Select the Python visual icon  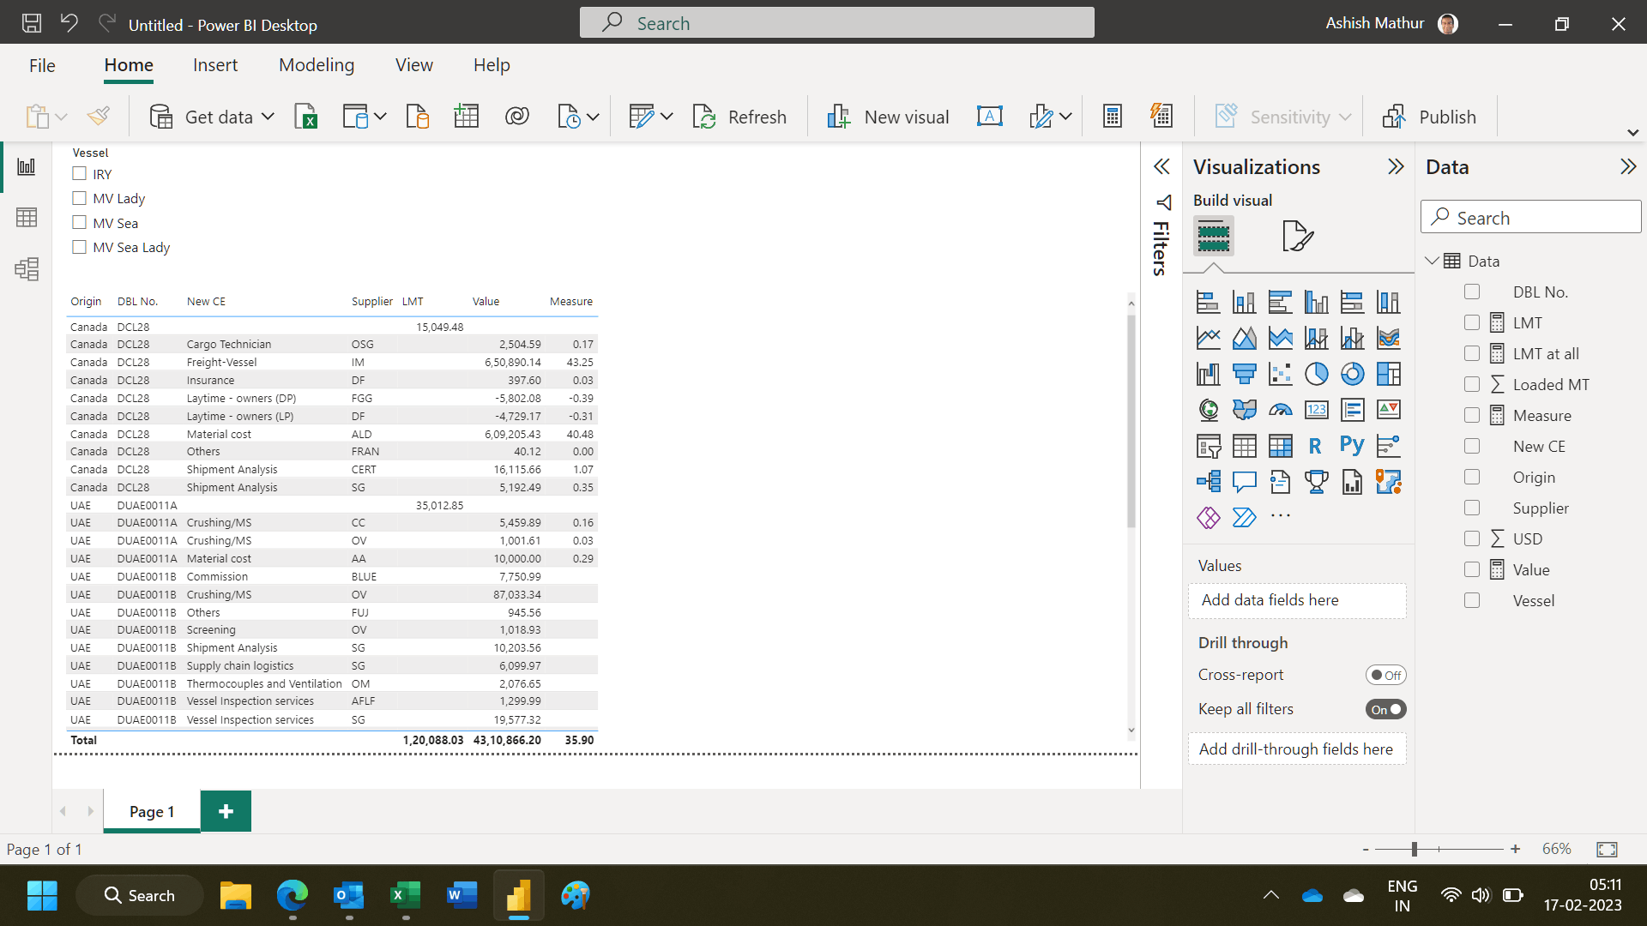point(1352,446)
